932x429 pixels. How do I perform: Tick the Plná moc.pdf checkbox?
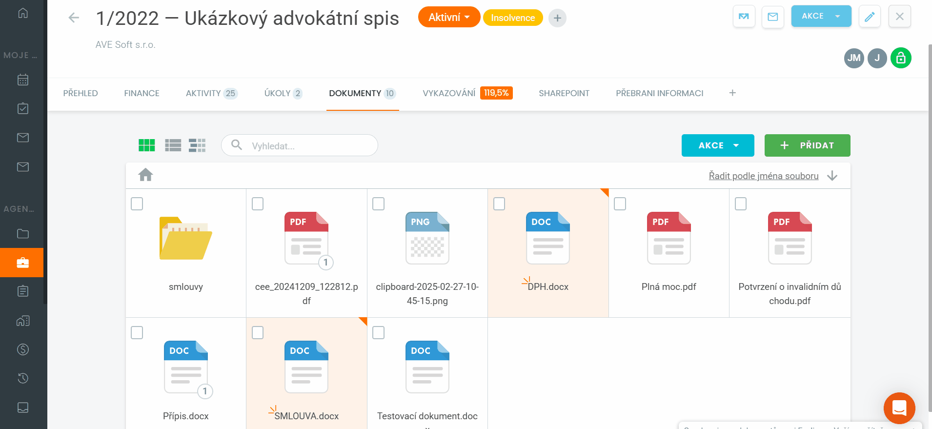620,204
